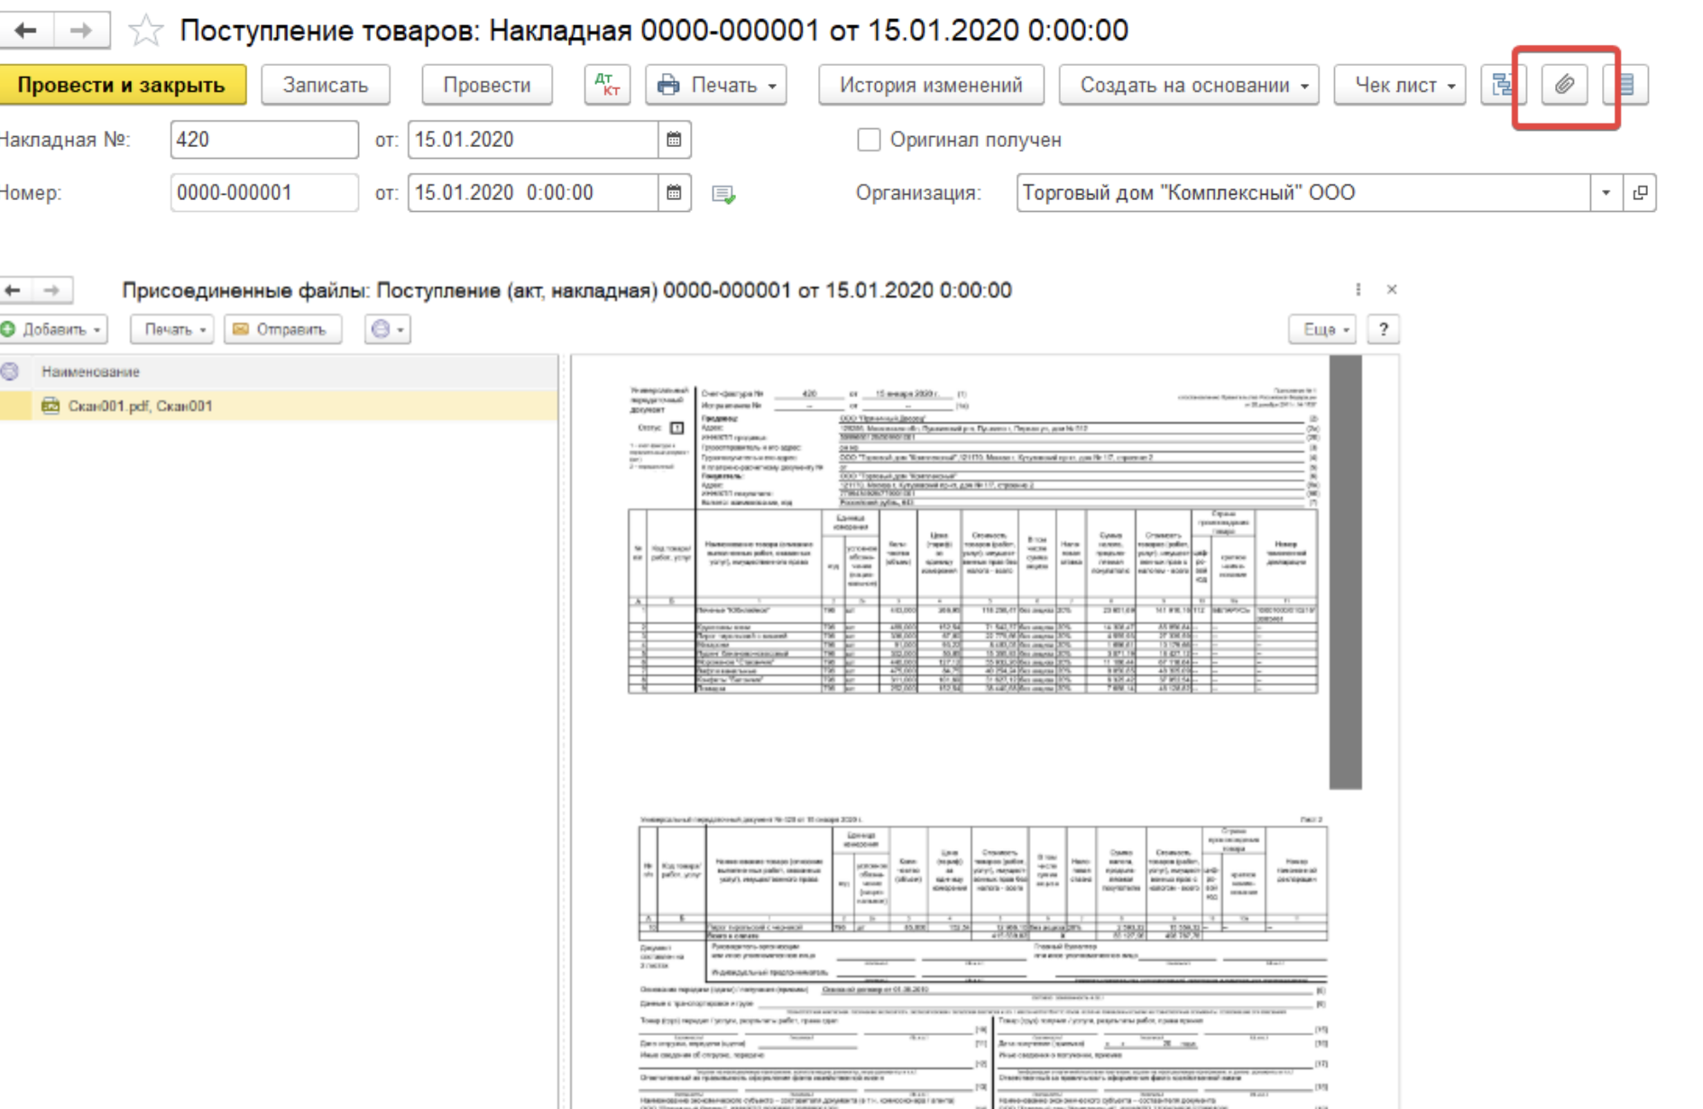Click the document structure icon near Чек лист

[x=1503, y=85]
